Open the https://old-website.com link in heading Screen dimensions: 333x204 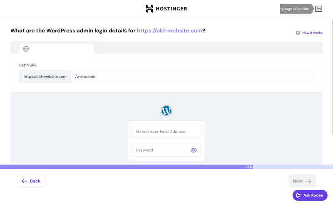coord(169,30)
